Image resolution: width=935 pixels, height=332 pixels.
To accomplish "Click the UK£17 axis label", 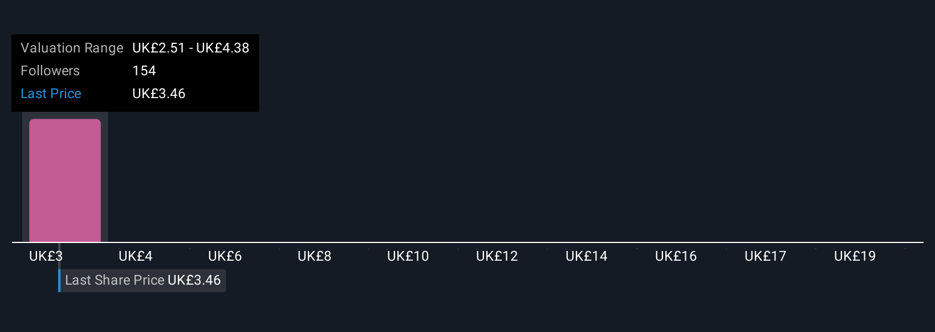I will click(765, 256).
